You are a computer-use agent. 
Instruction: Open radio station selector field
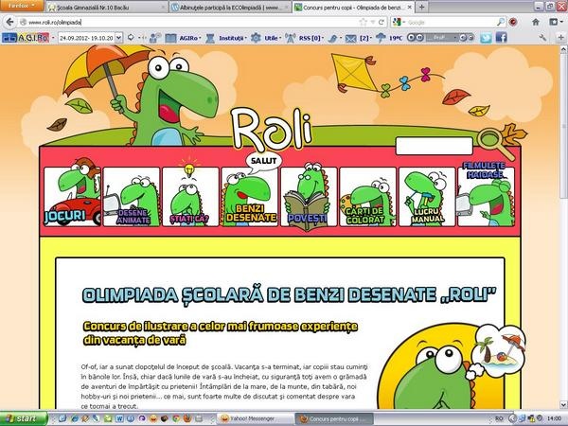point(440,37)
